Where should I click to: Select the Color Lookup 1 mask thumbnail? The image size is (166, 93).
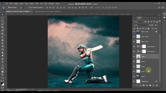144,51
